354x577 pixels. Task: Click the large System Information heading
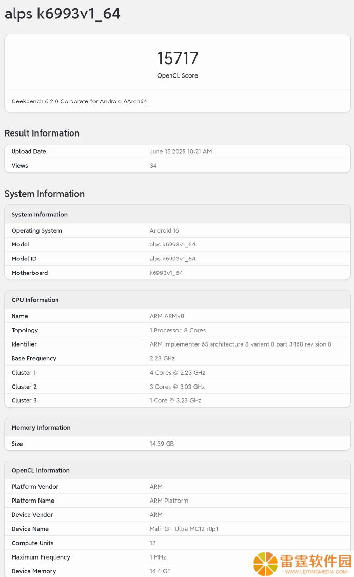coord(45,194)
